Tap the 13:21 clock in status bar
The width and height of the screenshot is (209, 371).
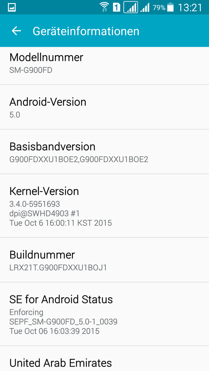pos(190,8)
